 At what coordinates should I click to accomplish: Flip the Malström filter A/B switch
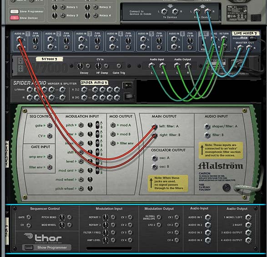coord(98,134)
